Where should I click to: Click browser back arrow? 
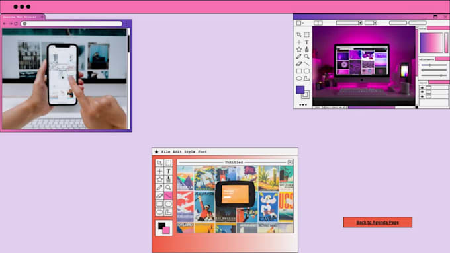[x=5, y=24]
